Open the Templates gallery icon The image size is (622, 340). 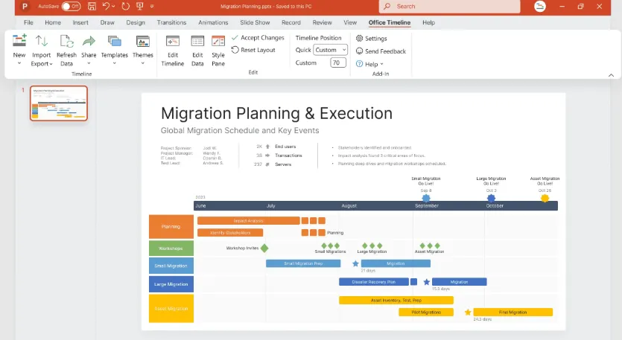click(114, 41)
